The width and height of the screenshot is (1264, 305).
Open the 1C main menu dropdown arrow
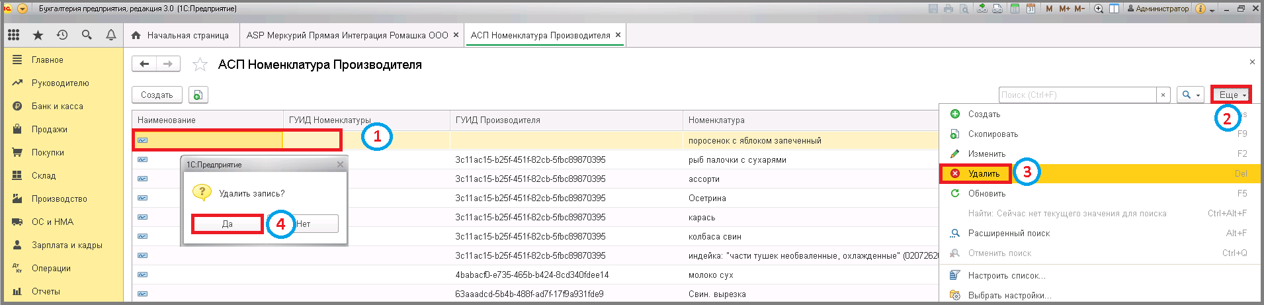click(22, 9)
